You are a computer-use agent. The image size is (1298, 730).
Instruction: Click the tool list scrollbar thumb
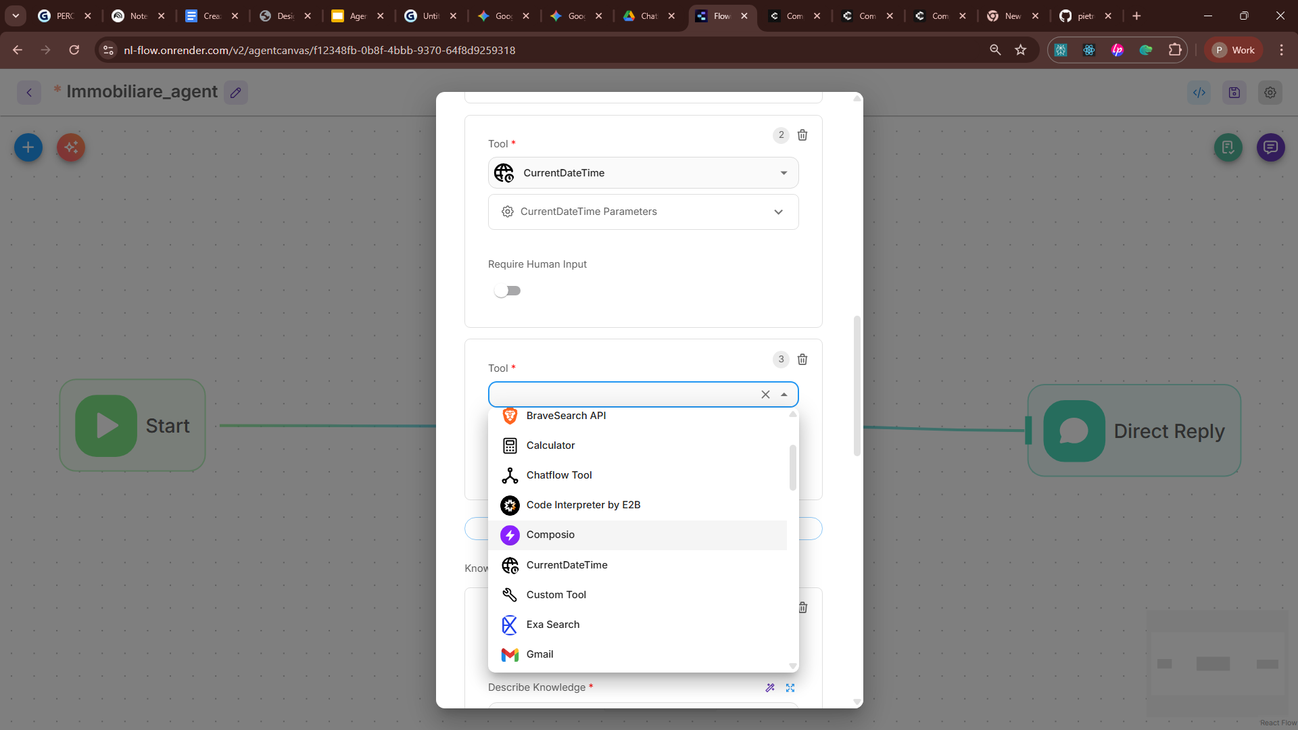coord(793,466)
